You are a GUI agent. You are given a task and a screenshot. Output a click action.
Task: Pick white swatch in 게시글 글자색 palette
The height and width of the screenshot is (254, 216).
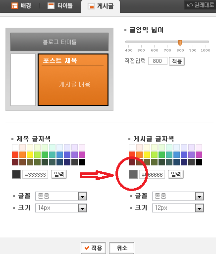[132, 148]
